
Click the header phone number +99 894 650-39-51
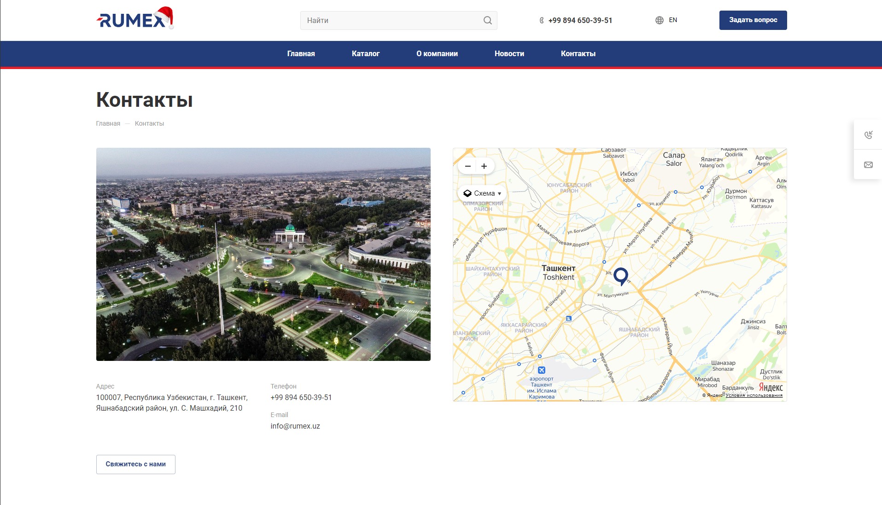coord(580,20)
